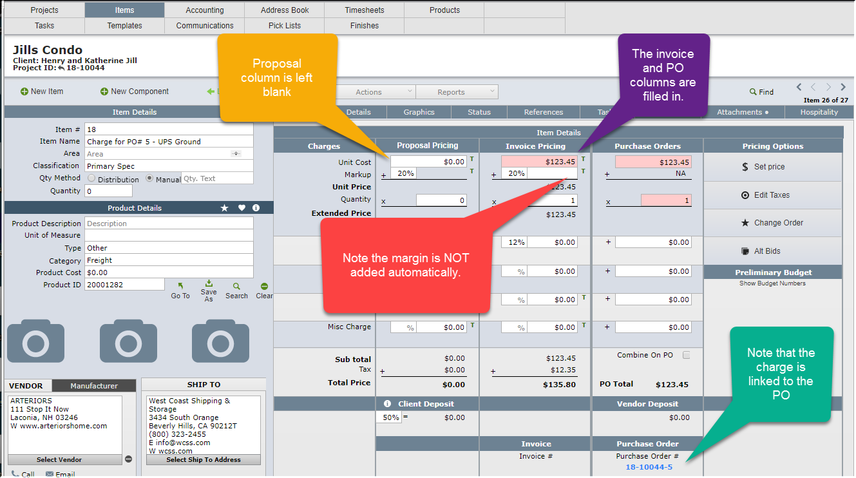Open the Reports dropdown
Image resolution: width=856 pixels, height=478 pixels.
[457, 92]
